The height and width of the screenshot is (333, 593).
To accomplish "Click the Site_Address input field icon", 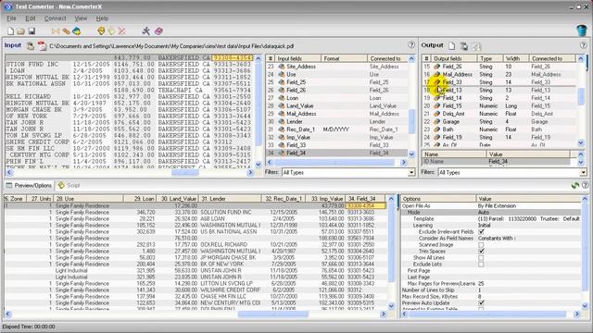I will (282, 67).
